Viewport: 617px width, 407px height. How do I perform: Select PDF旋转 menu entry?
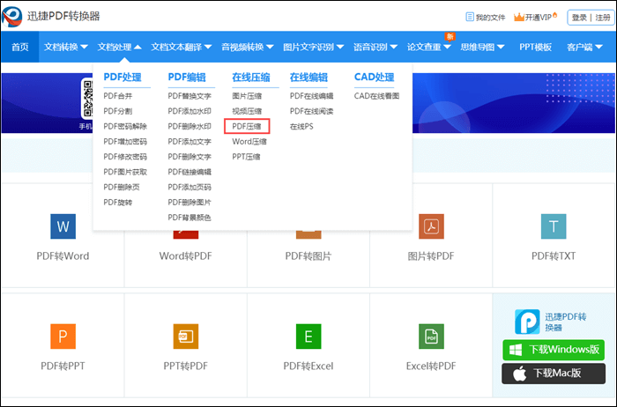pos(117,202)
